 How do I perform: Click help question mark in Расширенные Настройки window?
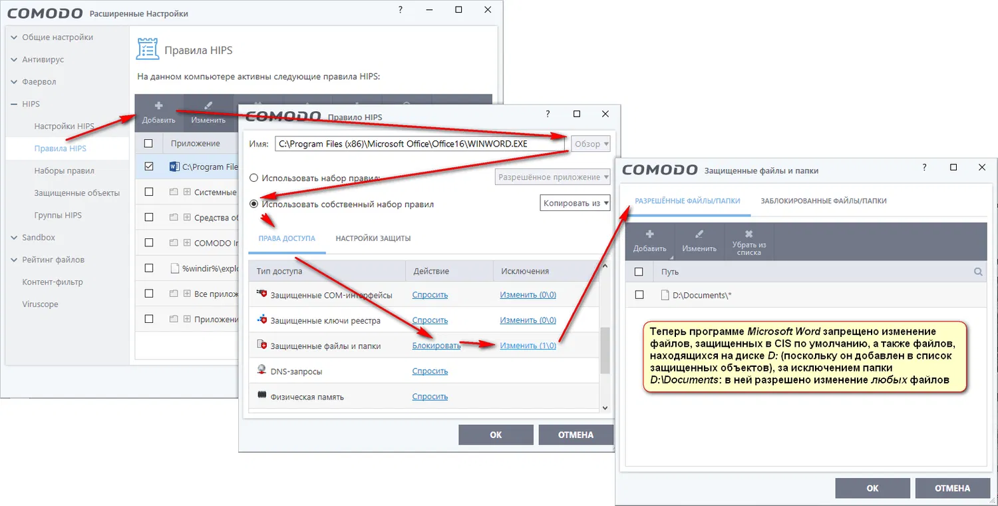(401, 10)
